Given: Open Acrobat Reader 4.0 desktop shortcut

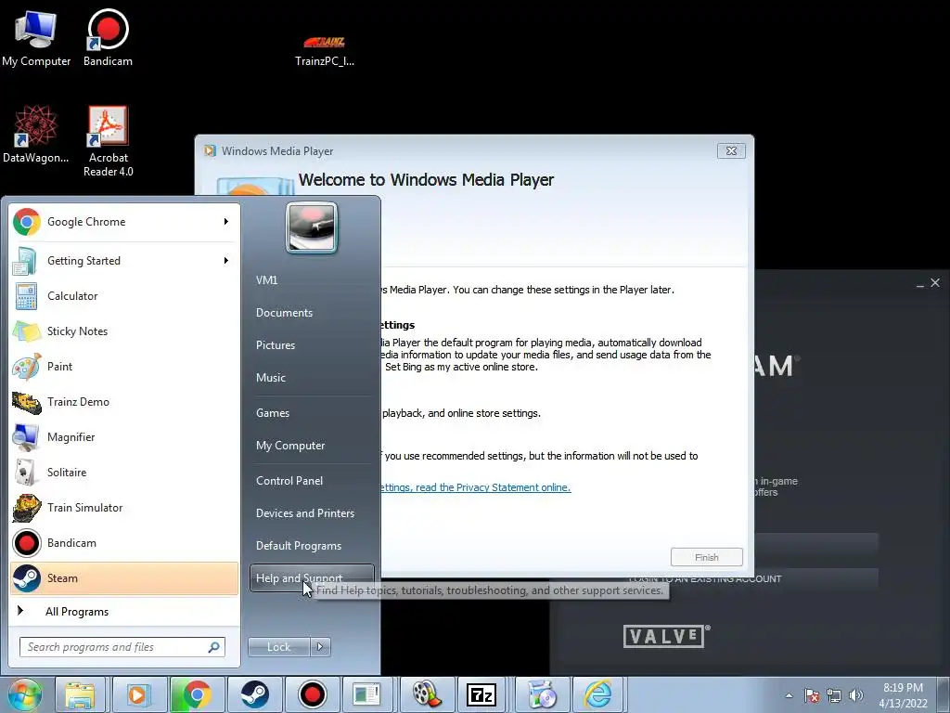Looking at the screenshot, I should (x=108, y=141).
